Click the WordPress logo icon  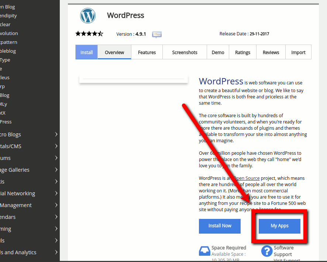coord(88,15)
